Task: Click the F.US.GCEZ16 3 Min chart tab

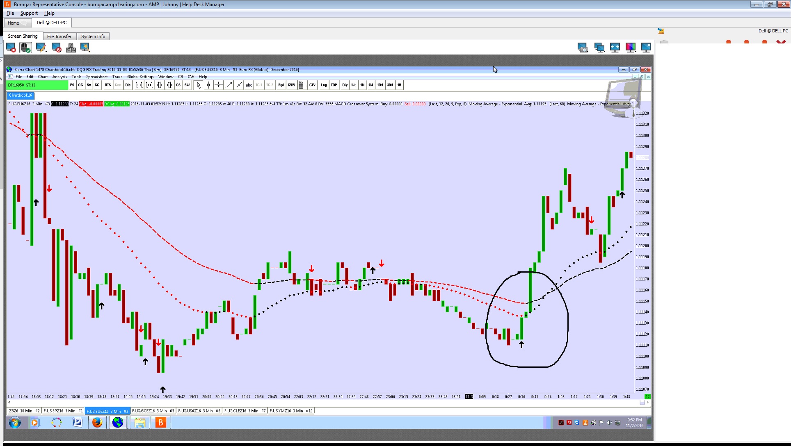Action: 153,411
